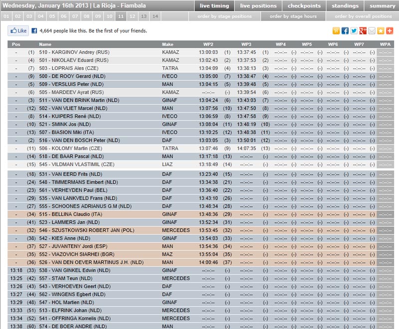Select stage 02
The image size is (399, 329).
18,16
